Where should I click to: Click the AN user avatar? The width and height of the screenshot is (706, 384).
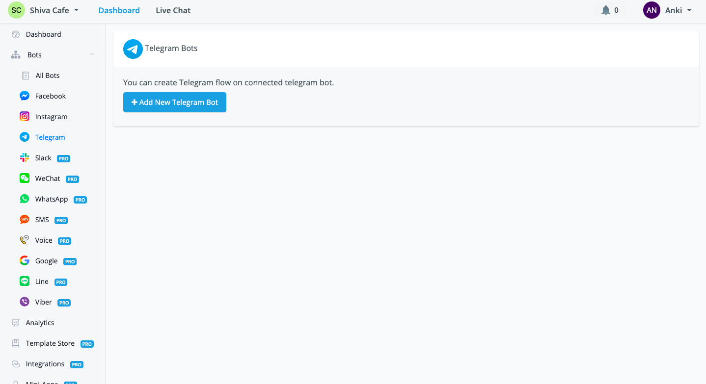click(x=652, y=10)
